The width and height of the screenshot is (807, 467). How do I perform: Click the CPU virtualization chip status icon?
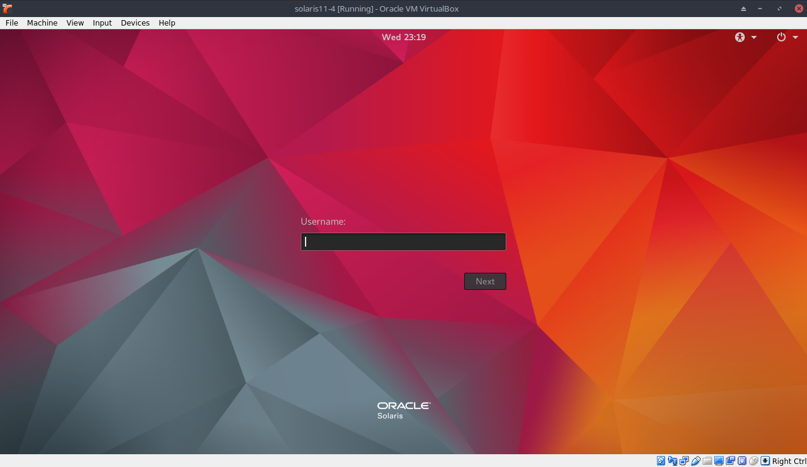coord(742,461)
